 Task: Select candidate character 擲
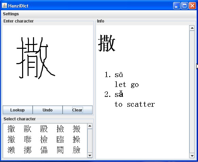click(28, 150)
